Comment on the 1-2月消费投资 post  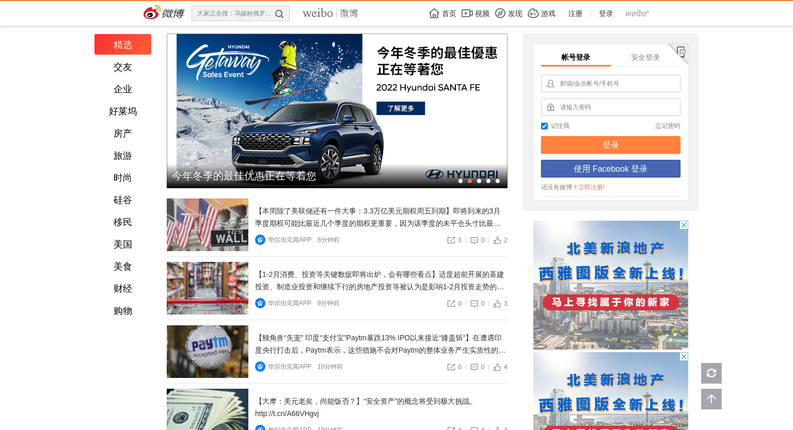tap(478, 304)
